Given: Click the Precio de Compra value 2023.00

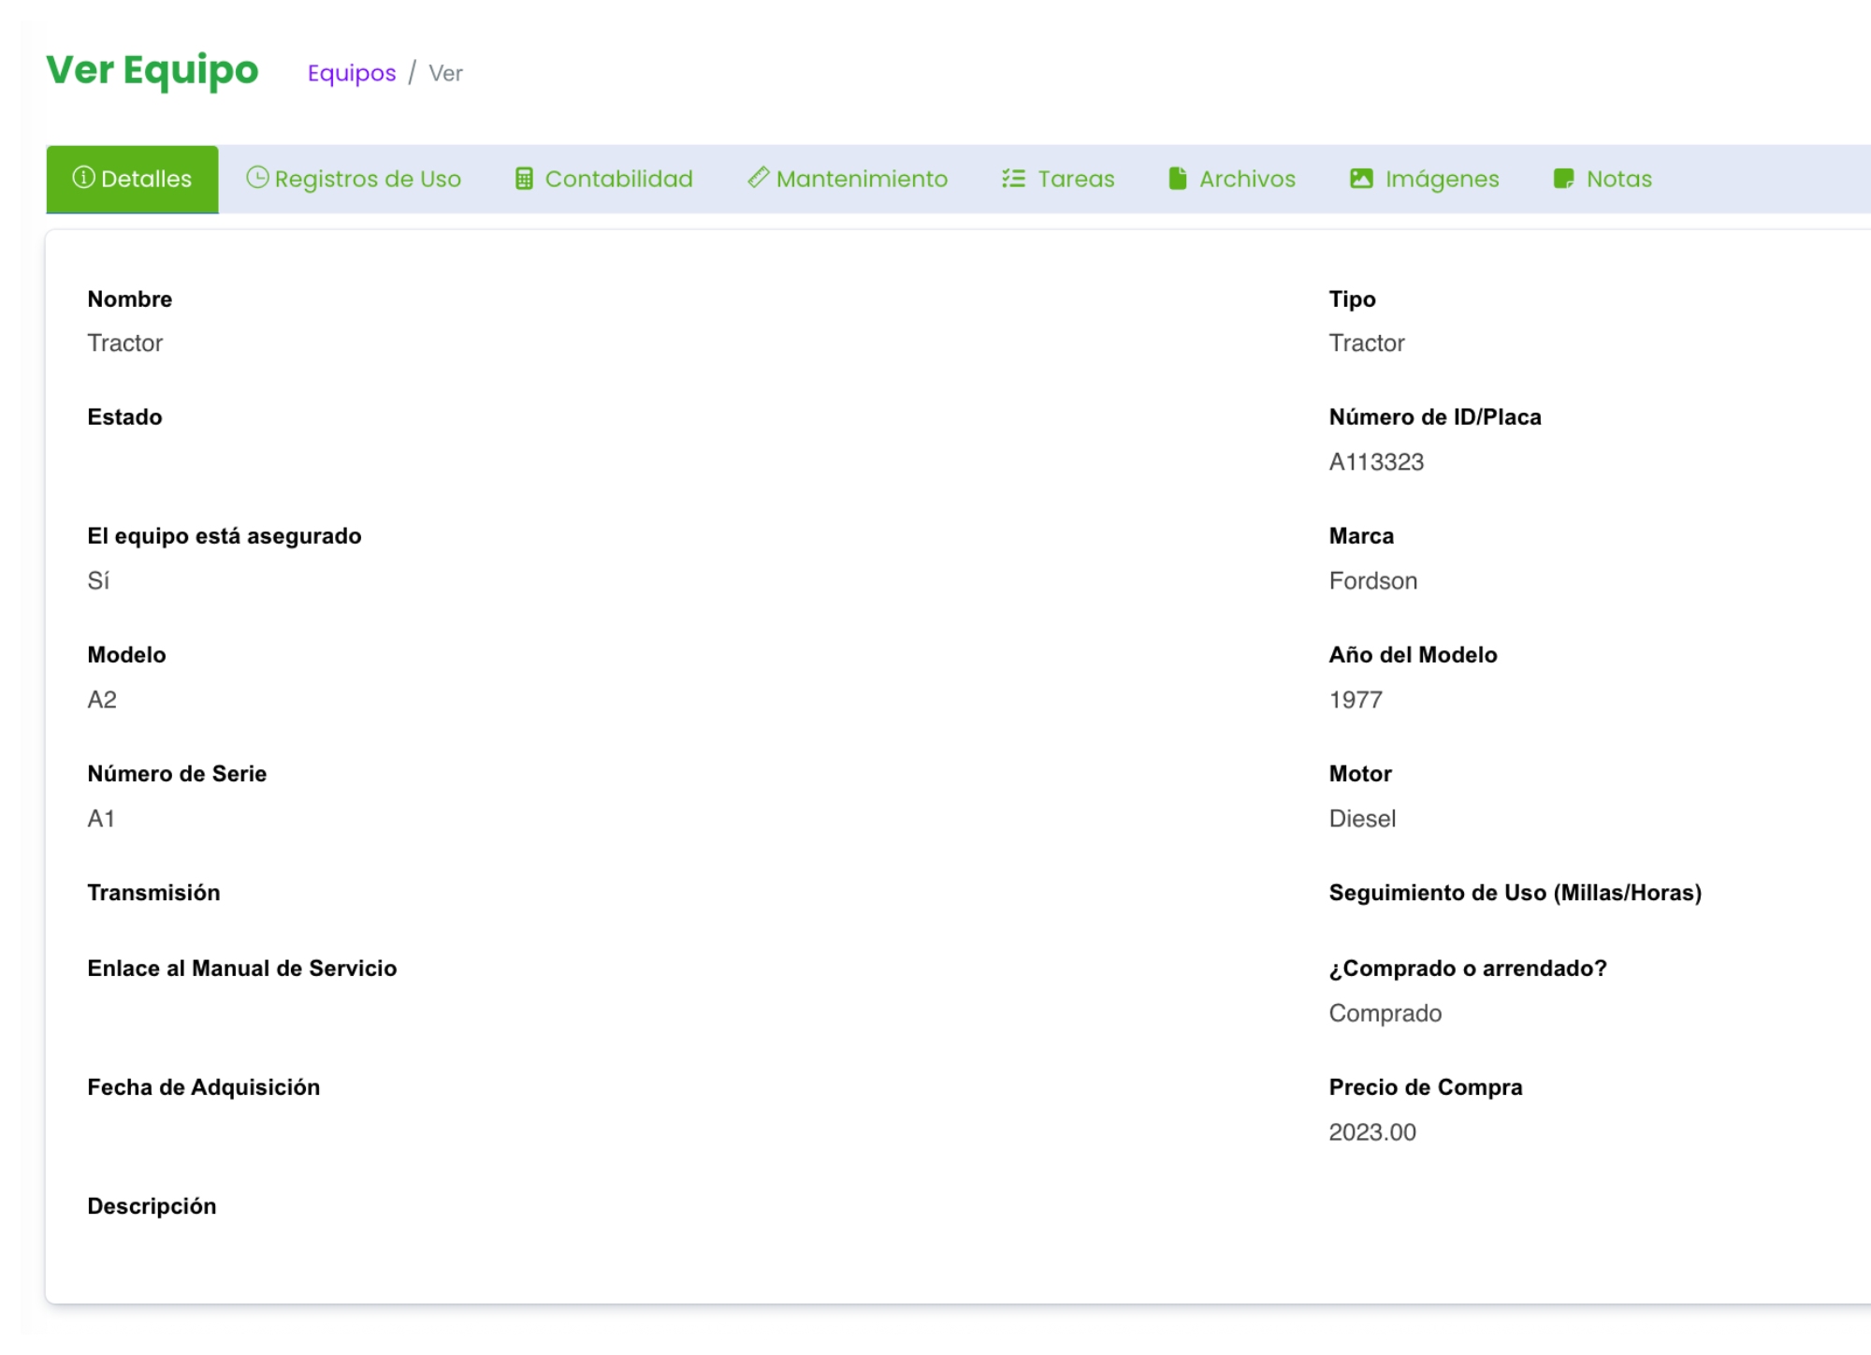Looking at the screenshot, I should 1372,1132.
